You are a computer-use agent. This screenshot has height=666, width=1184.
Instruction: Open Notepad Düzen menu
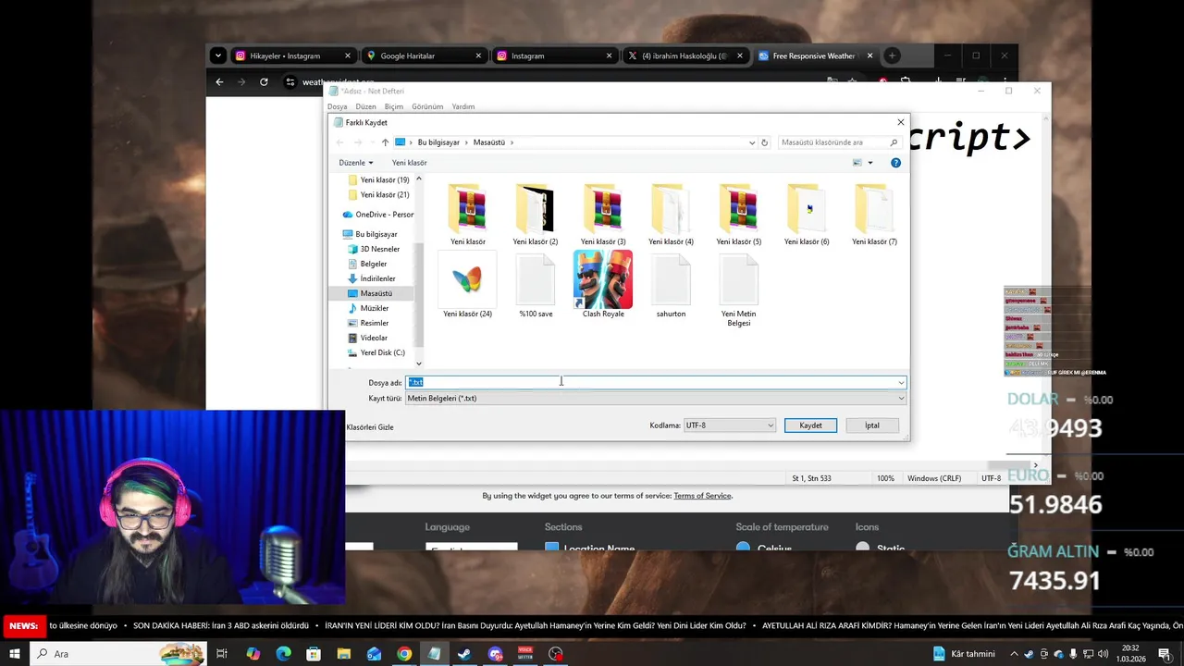pos(365,106)
